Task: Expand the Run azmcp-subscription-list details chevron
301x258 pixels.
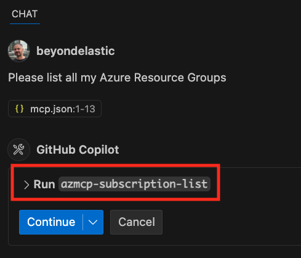Action: [x=26, y=185]
